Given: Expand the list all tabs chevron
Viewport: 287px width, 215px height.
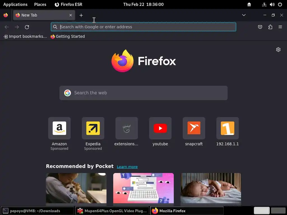Looking at the screenshot, I should [x=244, y=15].
